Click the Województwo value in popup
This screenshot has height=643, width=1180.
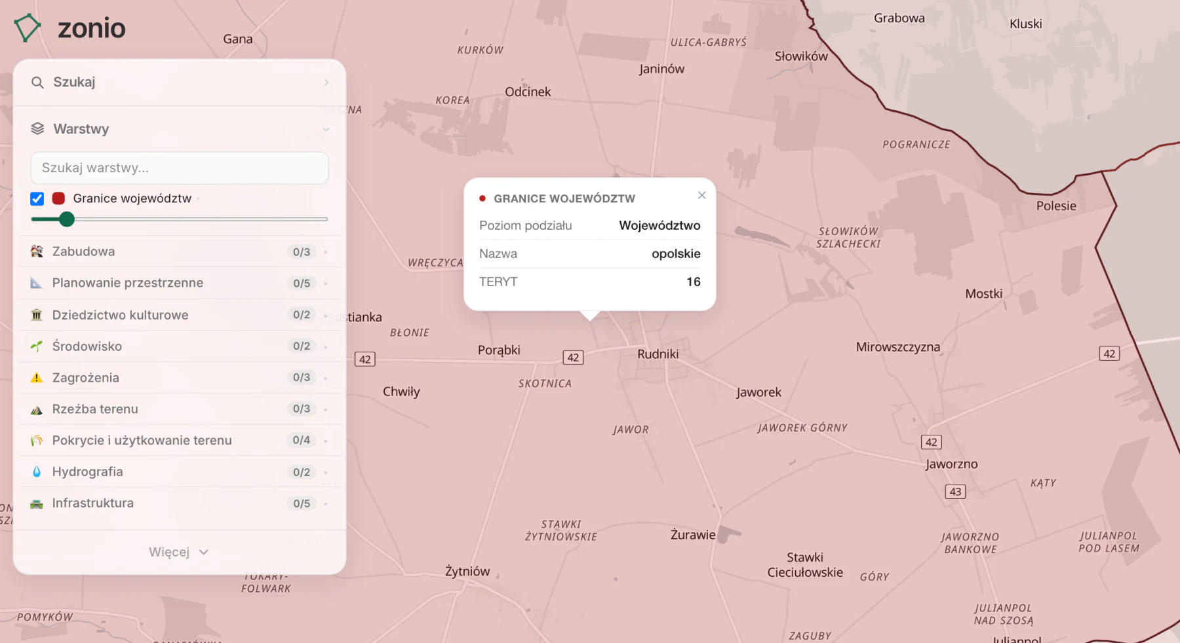[x=659, y=225]
